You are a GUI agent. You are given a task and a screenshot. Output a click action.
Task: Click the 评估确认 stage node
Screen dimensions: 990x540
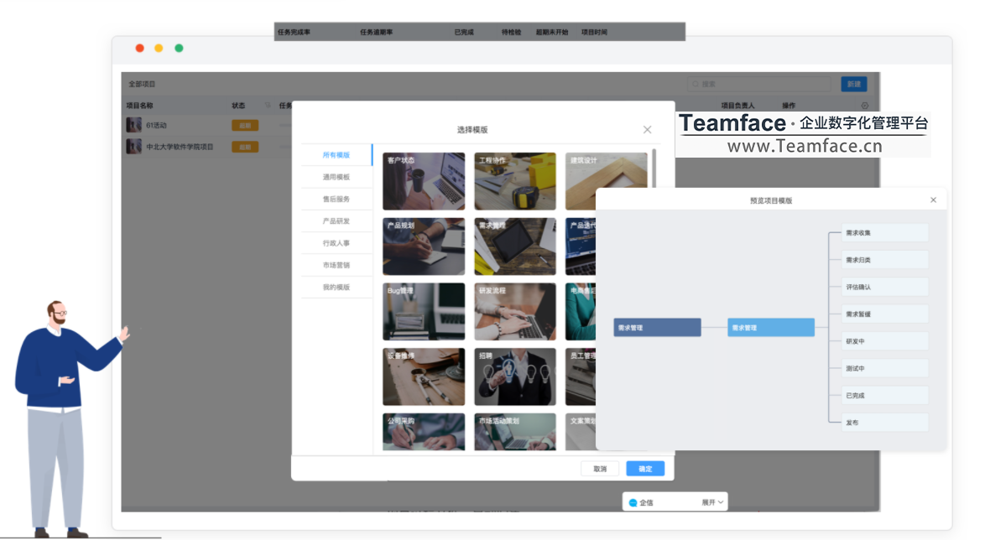pyautogui.click(x=884, y=287)
